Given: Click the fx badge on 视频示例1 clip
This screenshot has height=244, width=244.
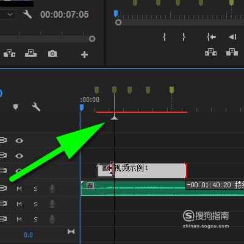Looking at the screenshot, I should click(x=106, y=168).
